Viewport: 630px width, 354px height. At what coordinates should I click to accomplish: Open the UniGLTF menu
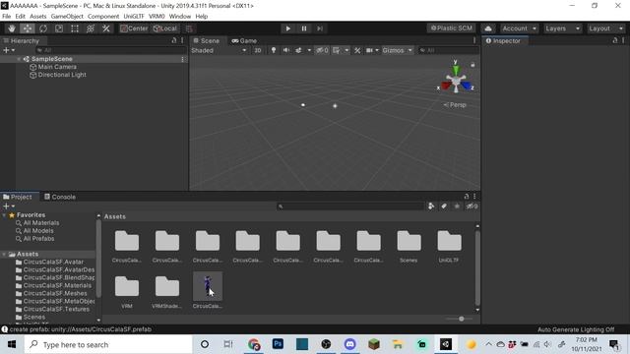[x=134, y=17]
